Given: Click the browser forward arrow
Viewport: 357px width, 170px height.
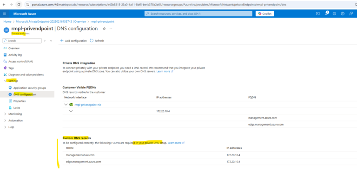Looking at the screenshot, I should point(11,5).
